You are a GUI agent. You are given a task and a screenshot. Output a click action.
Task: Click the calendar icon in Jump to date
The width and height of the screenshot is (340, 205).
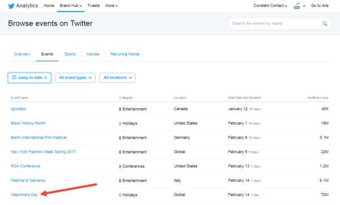click(x=14, y=77)
